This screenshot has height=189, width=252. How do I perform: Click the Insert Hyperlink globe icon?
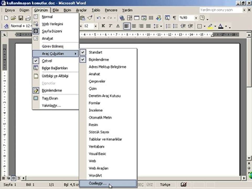coord(122,18)
